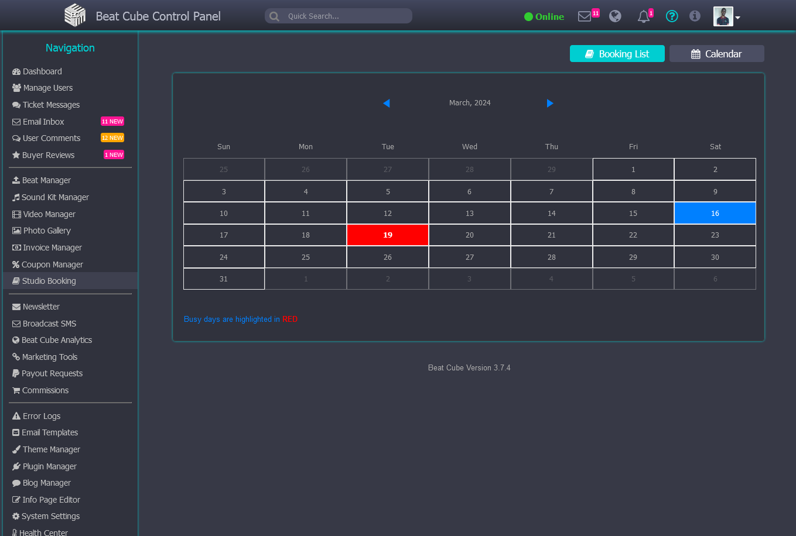The height and width of the screenshot is (536, 796).
Task: Click the Newsletter envelope icon
Action: point(16,307)
